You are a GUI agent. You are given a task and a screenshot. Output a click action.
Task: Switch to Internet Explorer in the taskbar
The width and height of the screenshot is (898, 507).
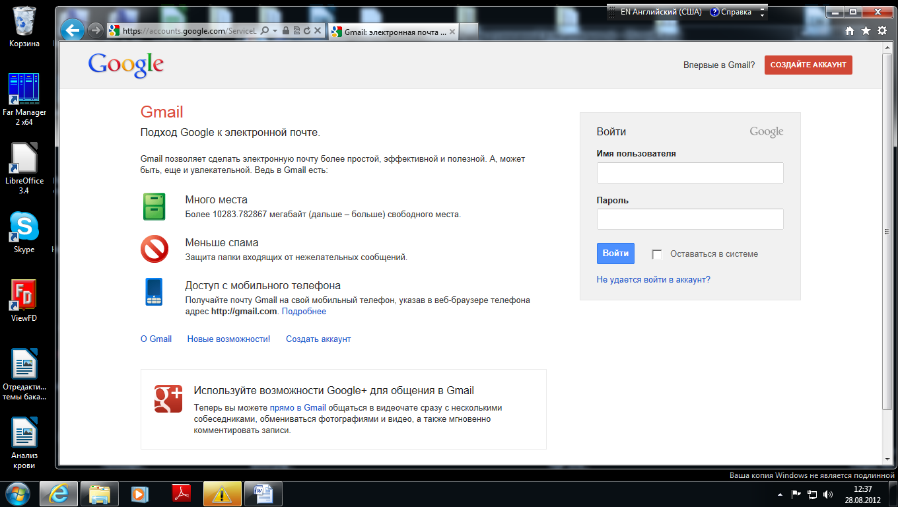[59, 494]
